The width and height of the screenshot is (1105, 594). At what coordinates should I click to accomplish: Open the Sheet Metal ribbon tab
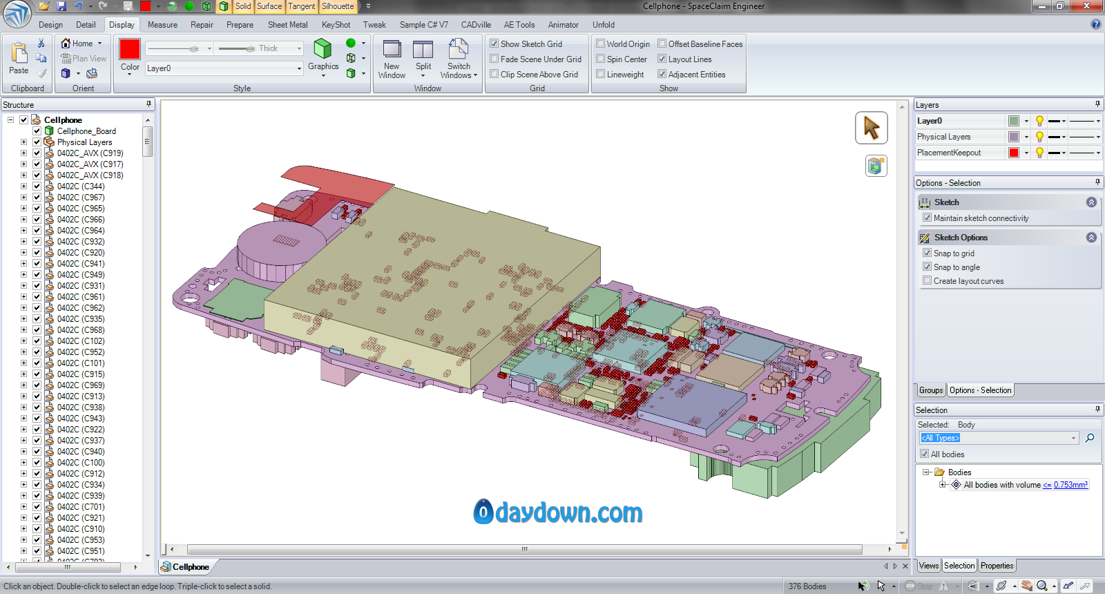[x=288, y=25]
